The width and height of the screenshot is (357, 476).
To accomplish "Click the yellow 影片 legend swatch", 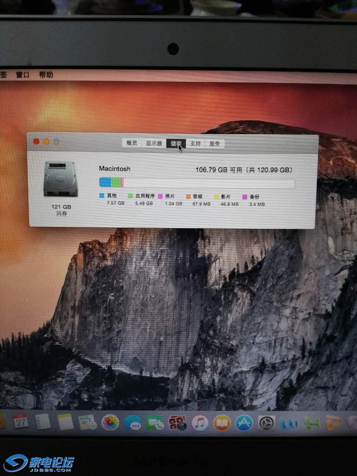I will (x=216, y=197).
